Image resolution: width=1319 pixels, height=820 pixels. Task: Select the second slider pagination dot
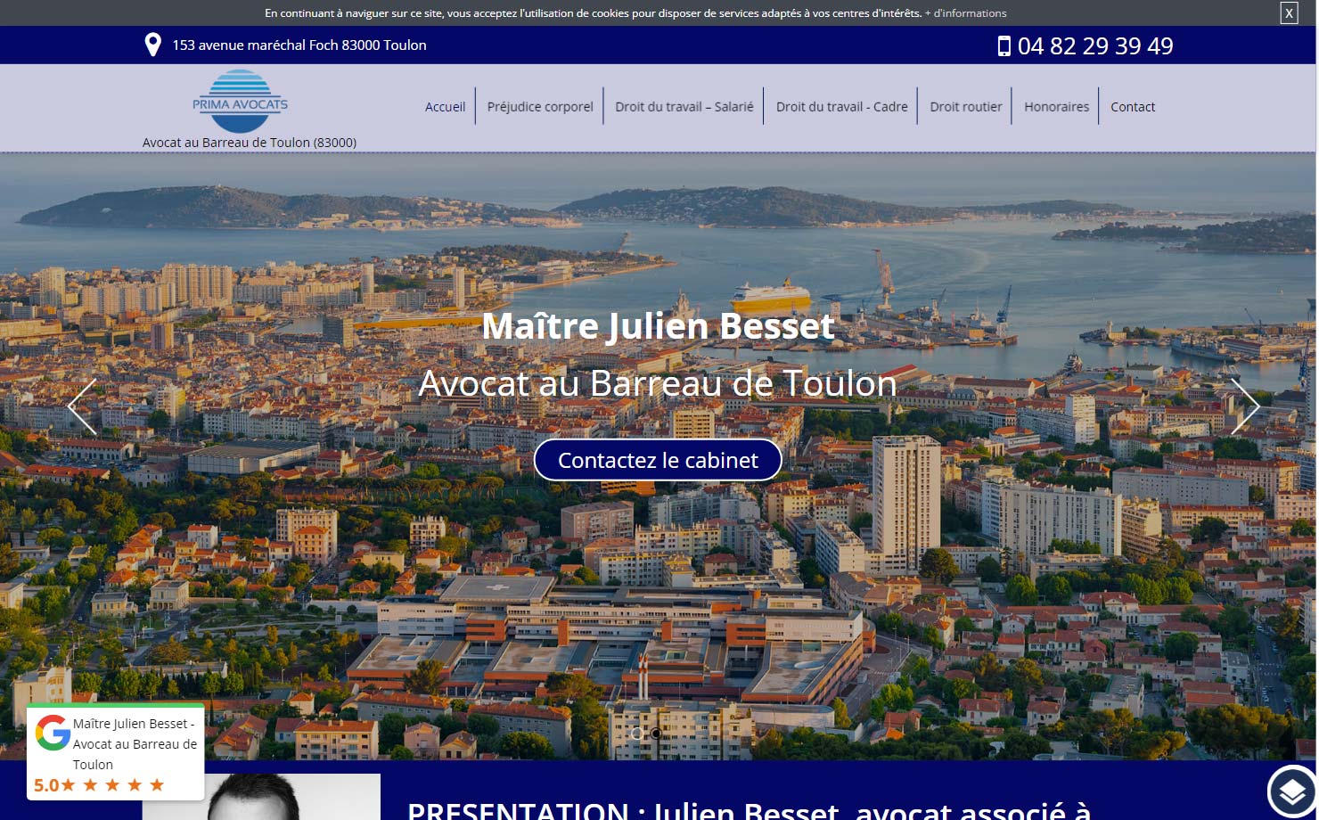pos(657,734)
